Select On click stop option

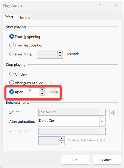[12, 74]
